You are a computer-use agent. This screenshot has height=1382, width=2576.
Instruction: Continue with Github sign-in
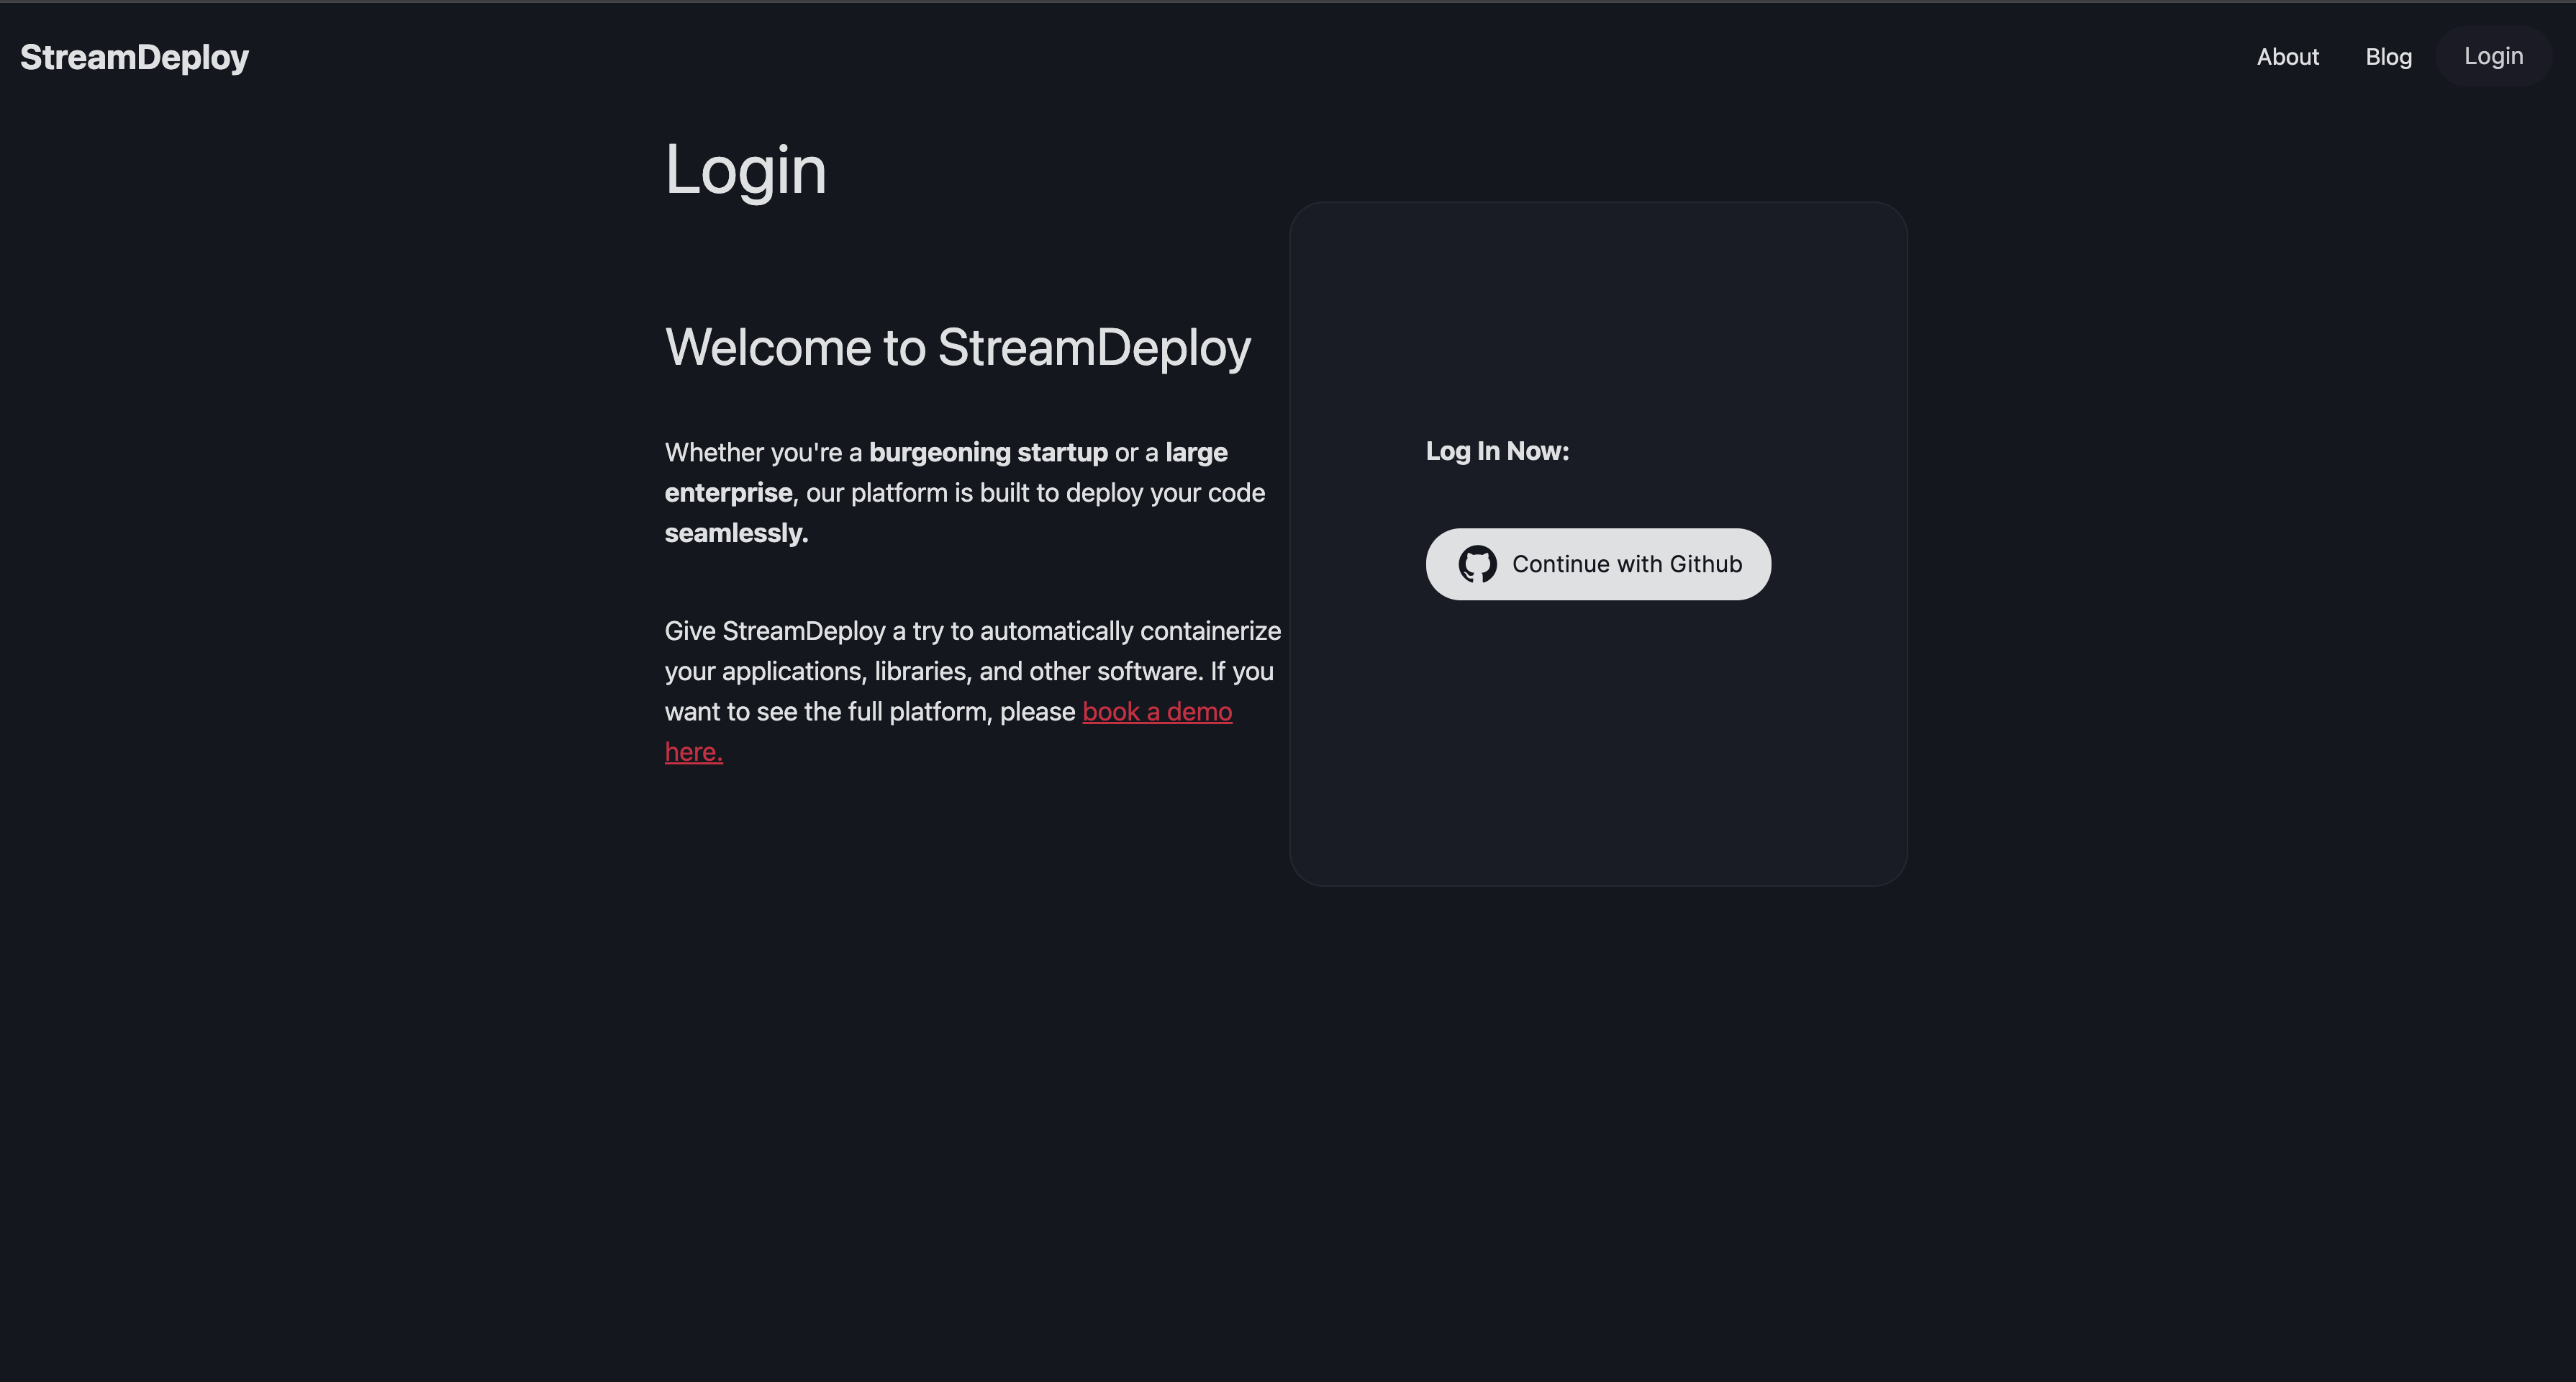[1598, 564]
